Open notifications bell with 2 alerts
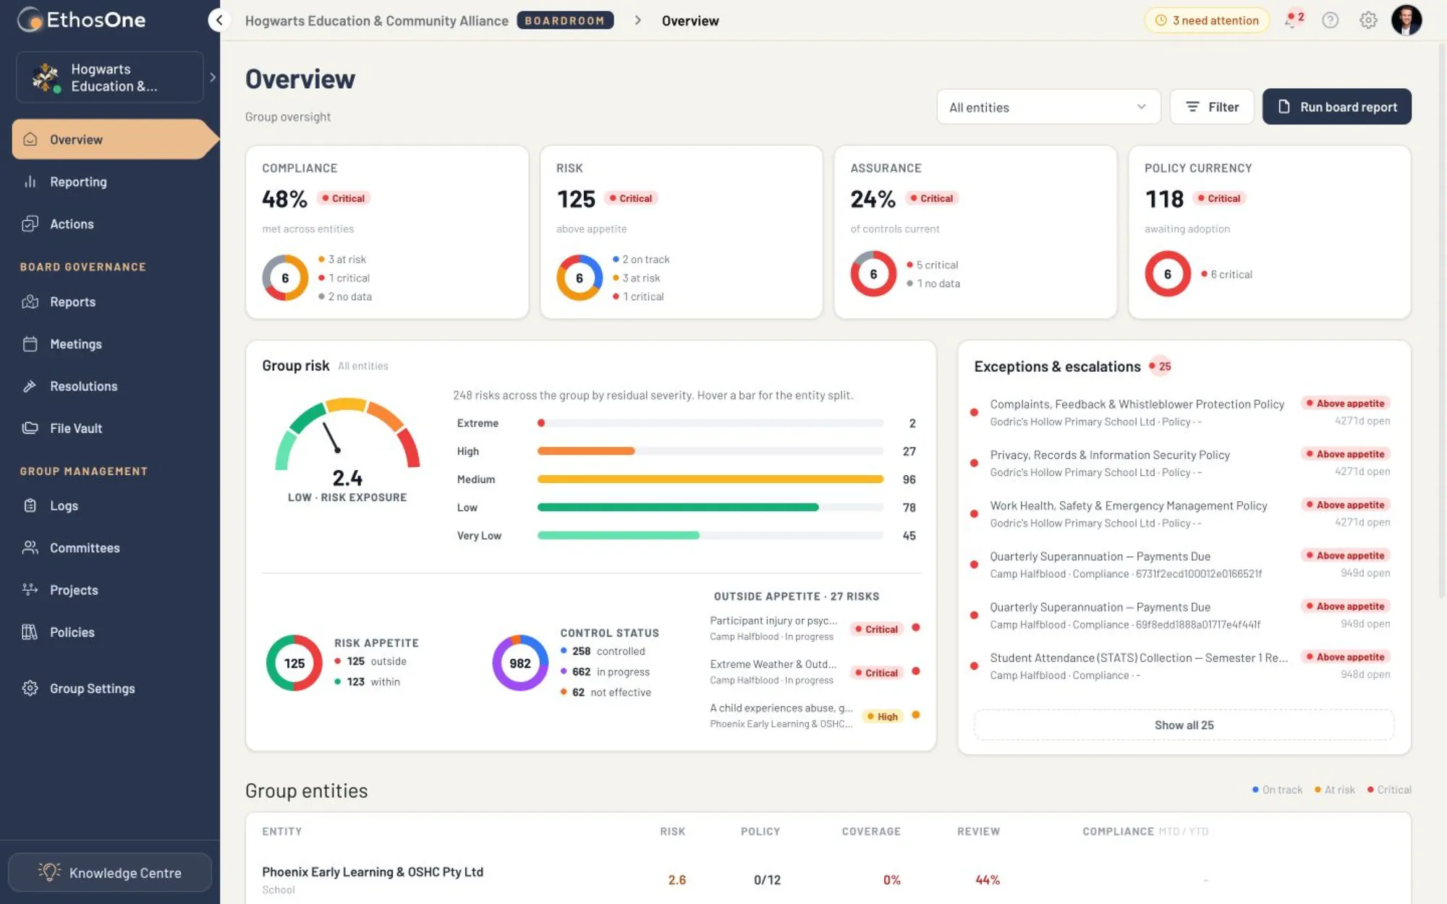1447x904 pixels. point(1293,20)
